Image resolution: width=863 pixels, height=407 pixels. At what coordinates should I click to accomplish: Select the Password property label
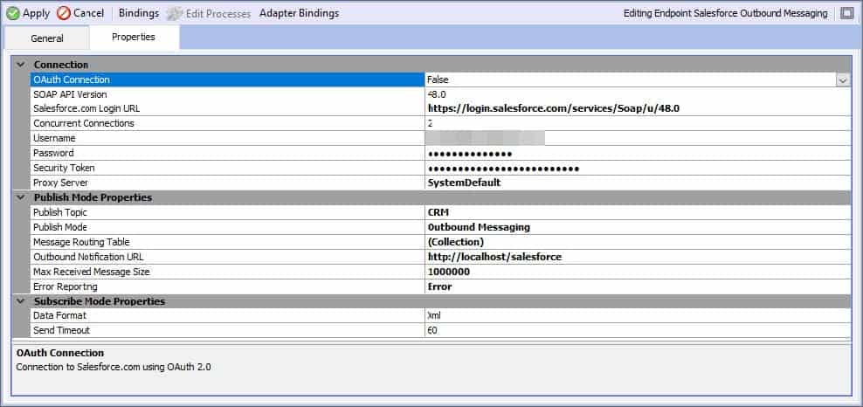click(53, 153)
